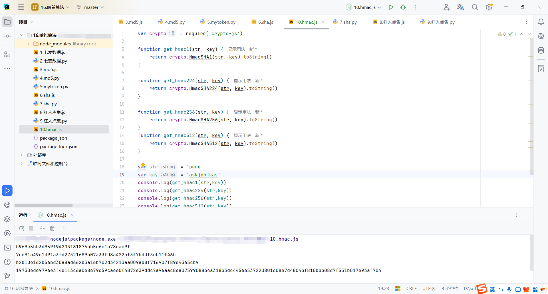
Task: Open the project name dropdown 16.哈希算法
Action: point(51,7)
